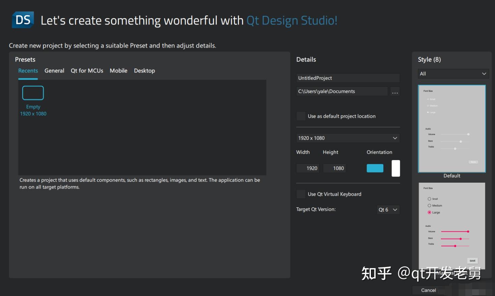Open the Qt for MCUs tab
Image resolution: width=495 pixels, height=296 pixels.
[87, 71]
